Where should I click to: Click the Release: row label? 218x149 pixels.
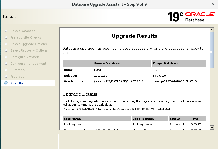coord(70,76)
